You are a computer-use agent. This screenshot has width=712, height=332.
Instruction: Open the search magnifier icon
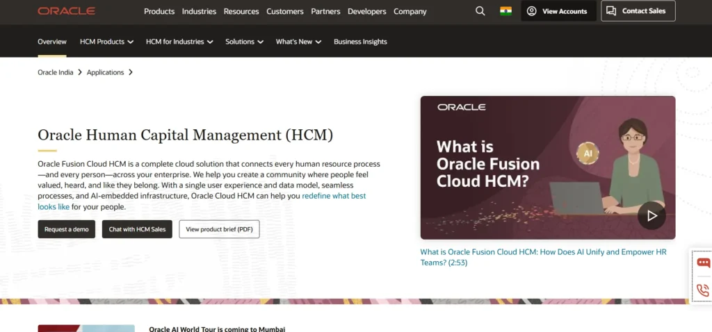(480, 11)
